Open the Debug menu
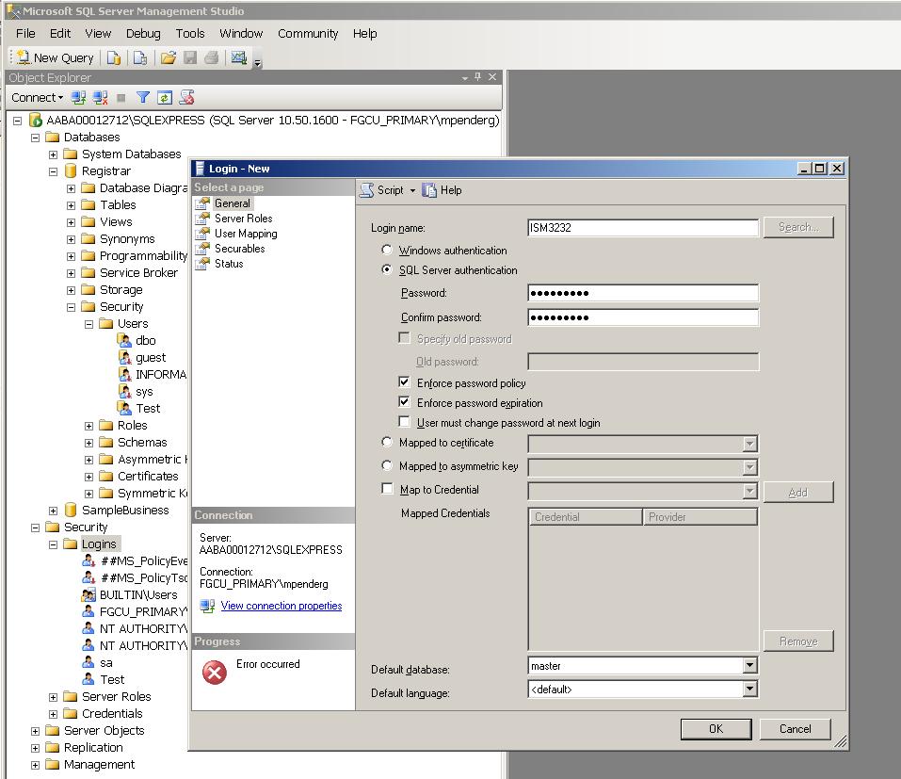The image size is (901, 779). pos(143,33)
